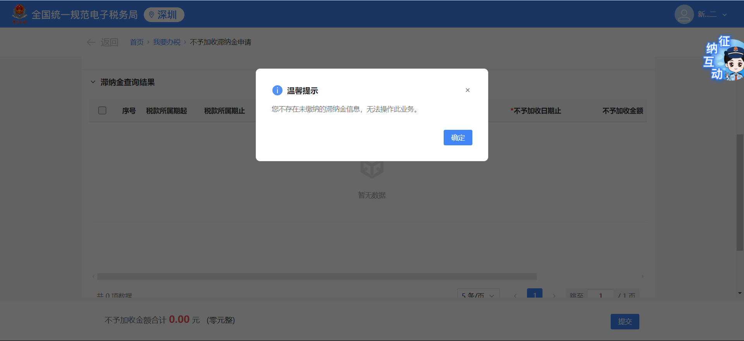Open 我要办税 breadcrumb link
744x341 pixels.
167,42
